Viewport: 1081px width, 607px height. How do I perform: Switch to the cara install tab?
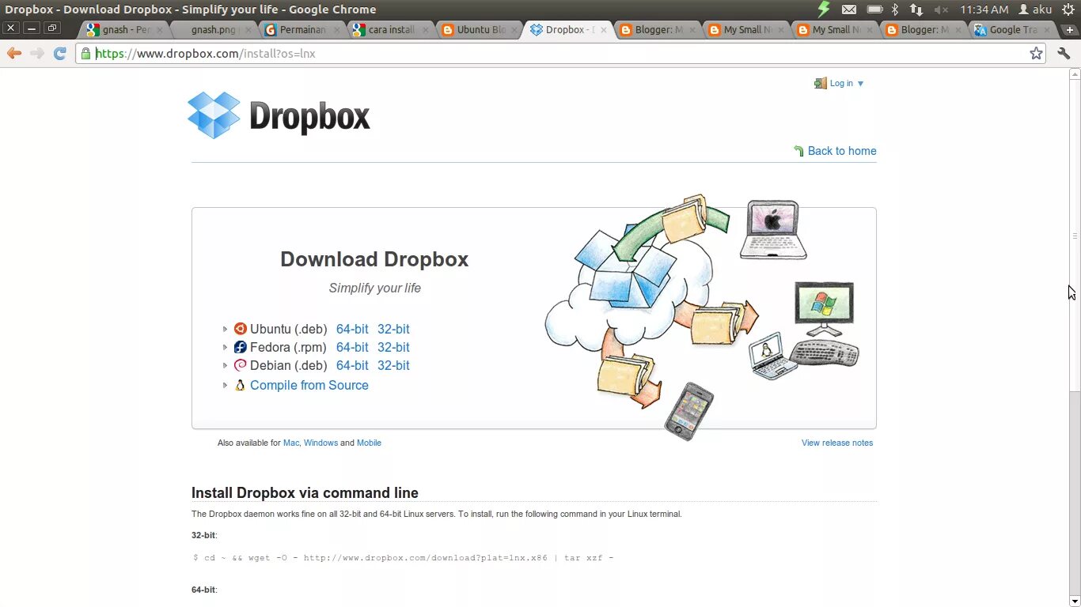(x=392, y=30)
